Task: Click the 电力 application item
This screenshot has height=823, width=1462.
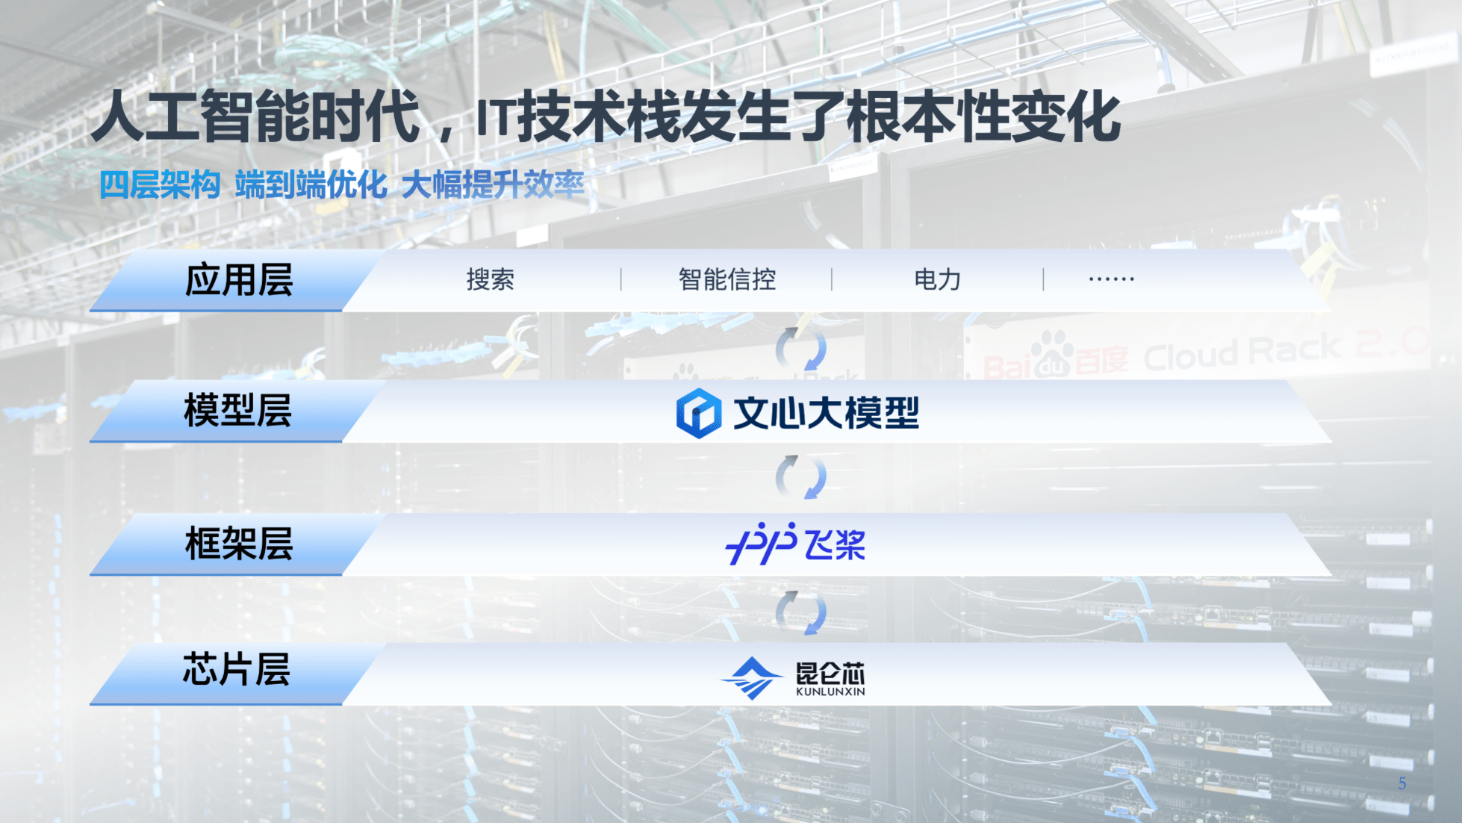Action: [937, 279]
